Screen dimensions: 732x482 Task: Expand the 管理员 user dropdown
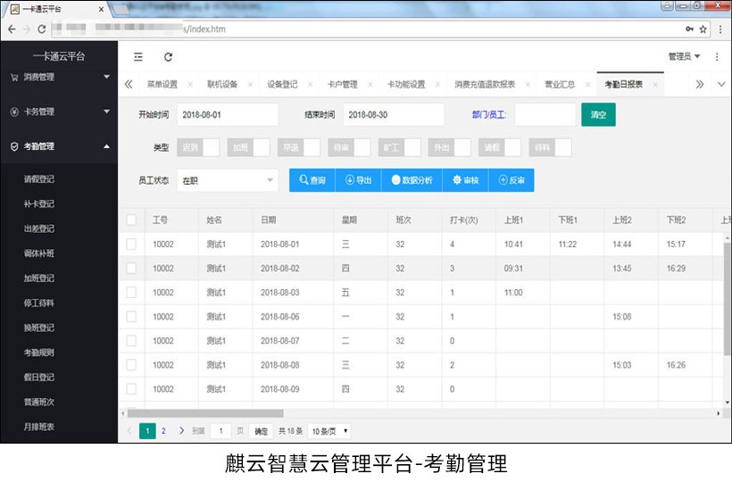[684, 56]
